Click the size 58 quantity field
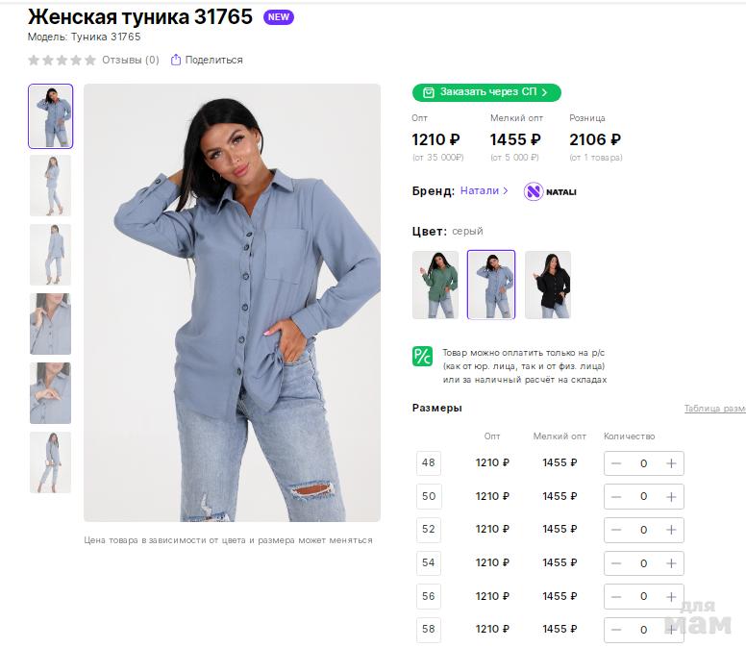This screenshot has width=746, height=648. click(643, 630)
